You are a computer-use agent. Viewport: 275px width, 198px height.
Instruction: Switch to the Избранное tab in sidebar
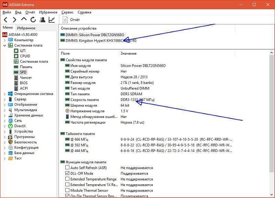coord(26,28)
